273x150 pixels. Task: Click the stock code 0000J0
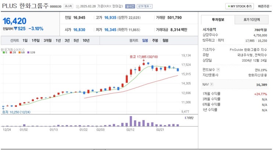pos(55,7)
